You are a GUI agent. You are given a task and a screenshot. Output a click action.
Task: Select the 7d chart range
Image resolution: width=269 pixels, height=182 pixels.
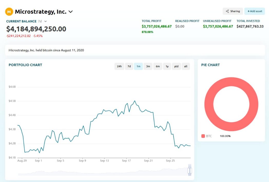(x=129, y=66)
